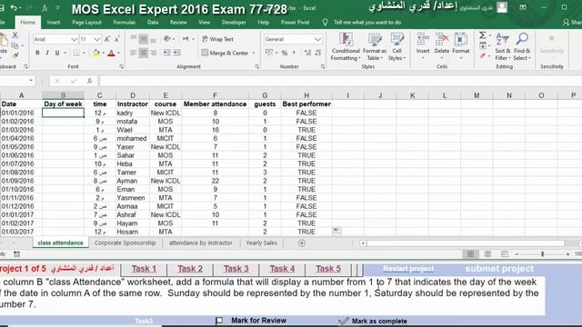
Task: Open the Font name dropdown
Action: [74, 39]
